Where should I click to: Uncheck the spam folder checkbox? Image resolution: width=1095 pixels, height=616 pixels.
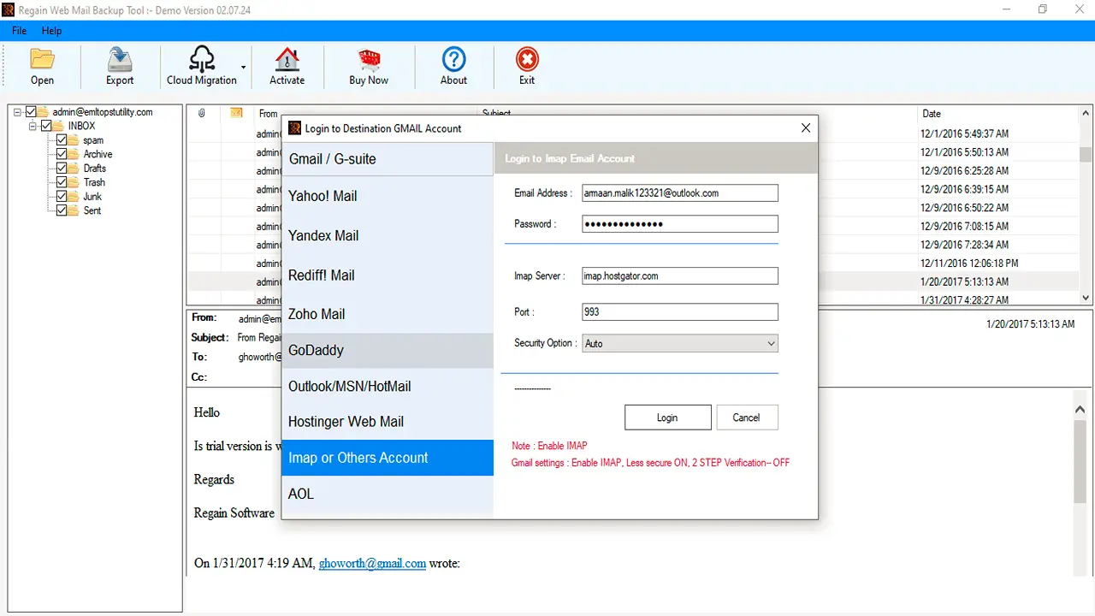61,140
